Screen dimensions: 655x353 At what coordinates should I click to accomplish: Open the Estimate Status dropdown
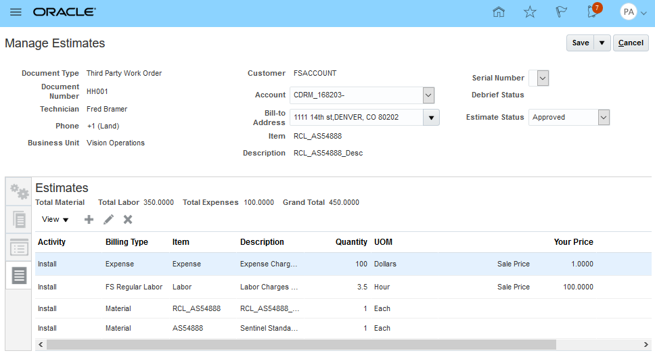click(x=604, y=117)
